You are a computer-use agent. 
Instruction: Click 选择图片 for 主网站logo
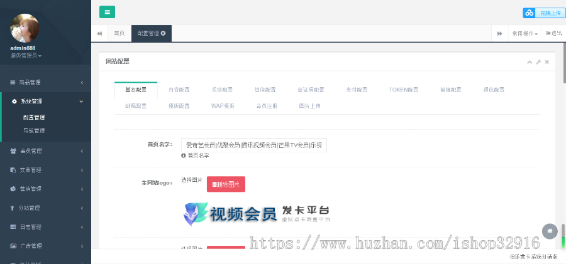(192, 180)
